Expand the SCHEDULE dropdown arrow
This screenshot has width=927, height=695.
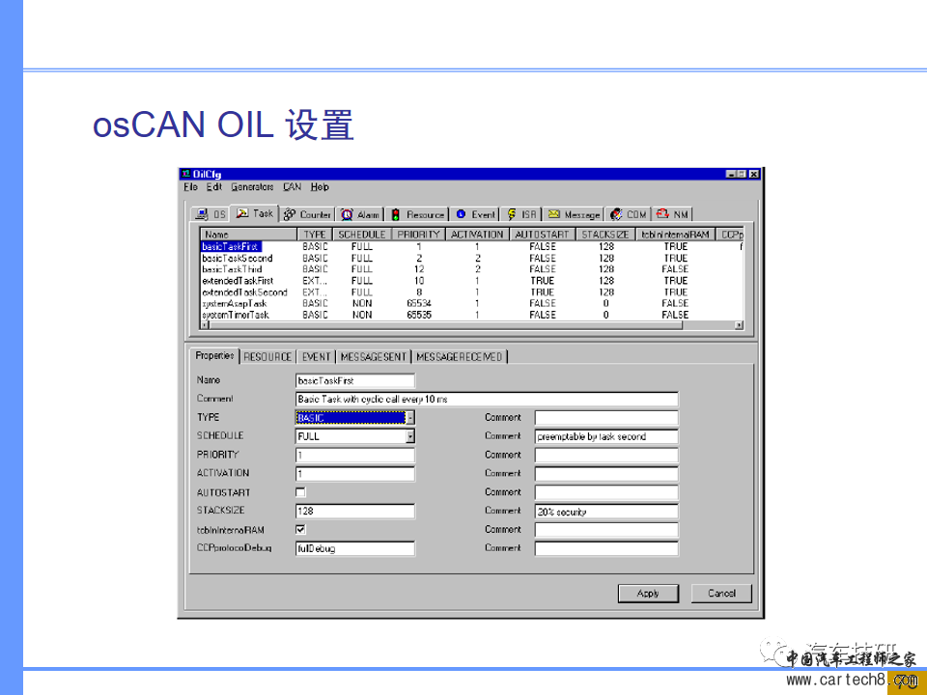pyautogui.click(x=410, y=436)
